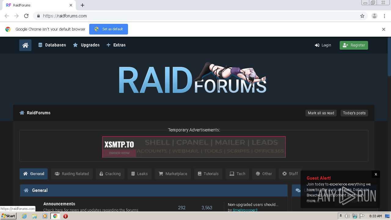Viewport: 391px width, 220px height.
Task: Close the Guest Alert popup
Action: (376, 174)
